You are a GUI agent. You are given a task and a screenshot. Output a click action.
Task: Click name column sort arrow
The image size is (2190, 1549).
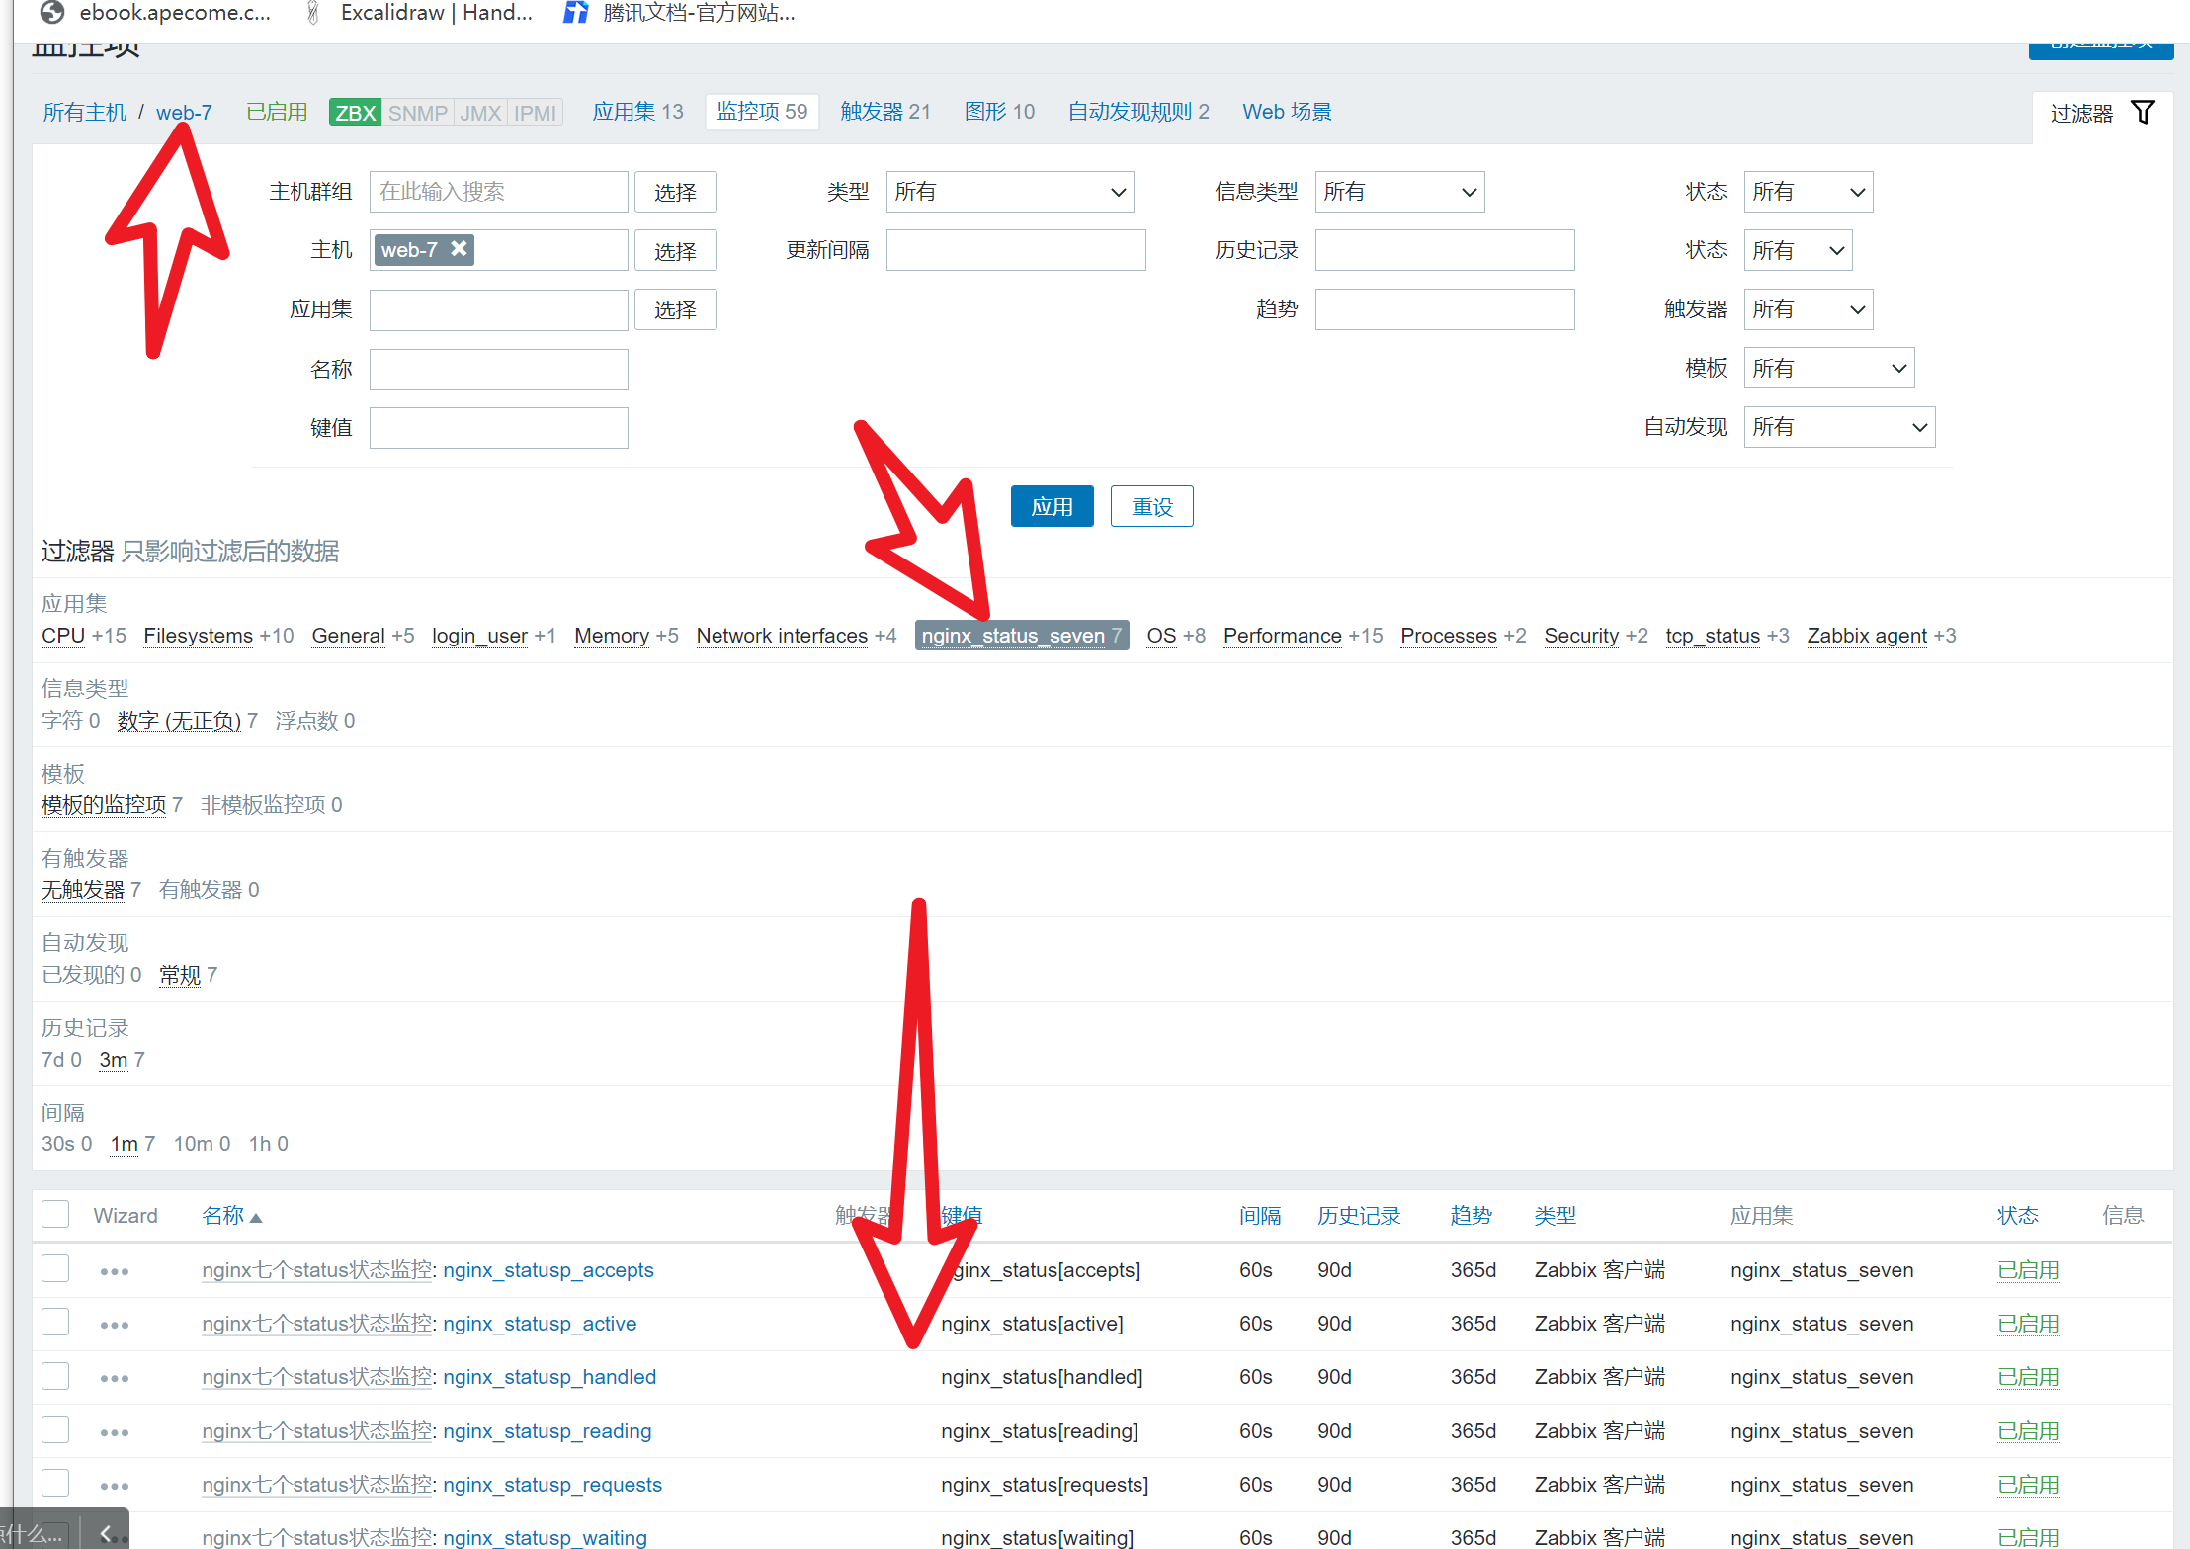pyautogui.click(x=256, y=1218)
